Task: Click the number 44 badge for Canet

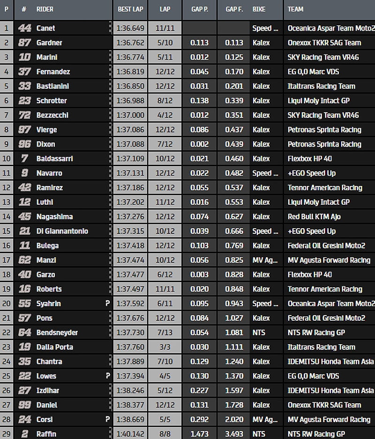Action: (24, 28)
